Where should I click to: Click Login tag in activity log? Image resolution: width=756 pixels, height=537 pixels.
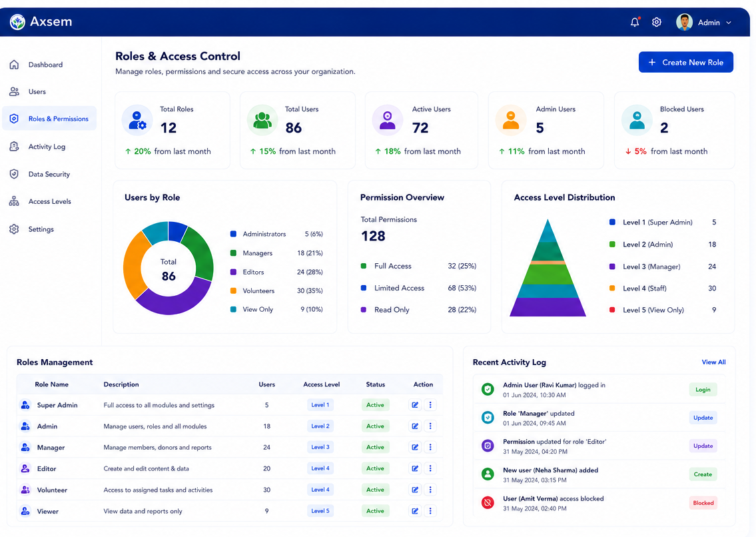[x=703, y=389]
